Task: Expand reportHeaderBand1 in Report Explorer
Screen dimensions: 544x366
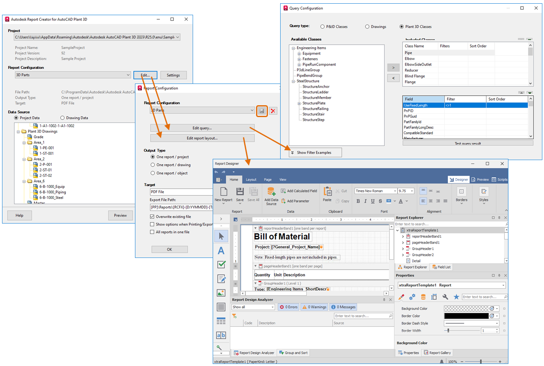Action: [403, 236]
